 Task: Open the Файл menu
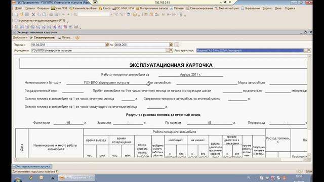click(19, 8)
